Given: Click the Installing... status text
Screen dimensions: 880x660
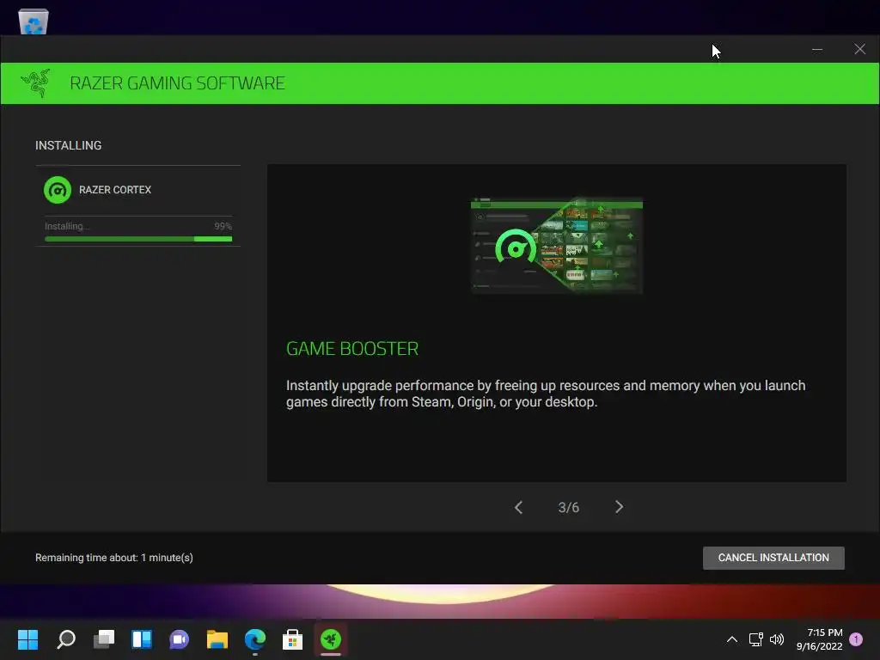Looking at the screenshot, I should pos(67,226).
